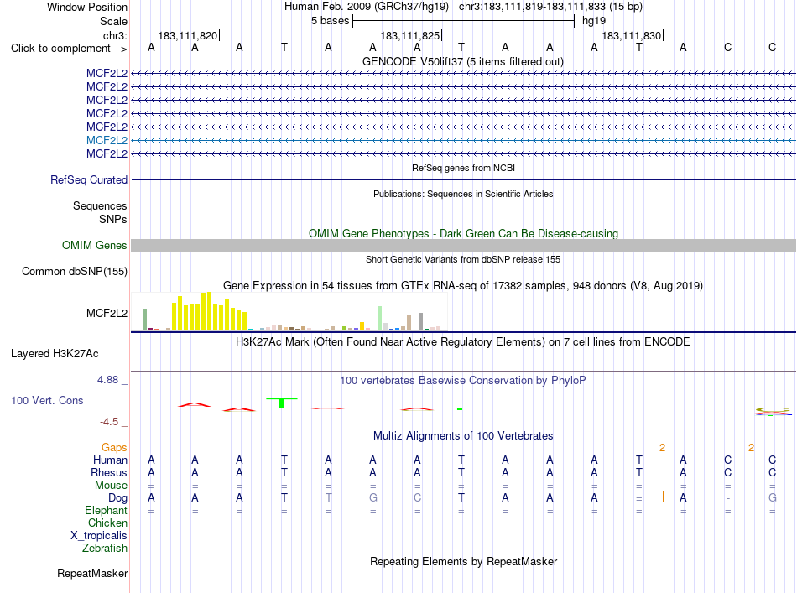
Task: Click the orange Gaps label
Action: 114,447
